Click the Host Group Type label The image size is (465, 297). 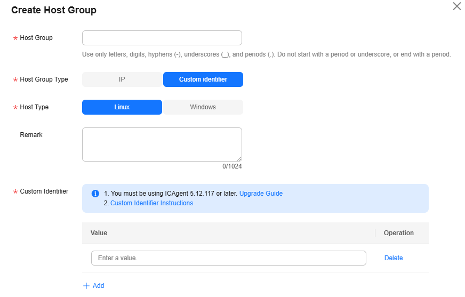pos(44,79)
